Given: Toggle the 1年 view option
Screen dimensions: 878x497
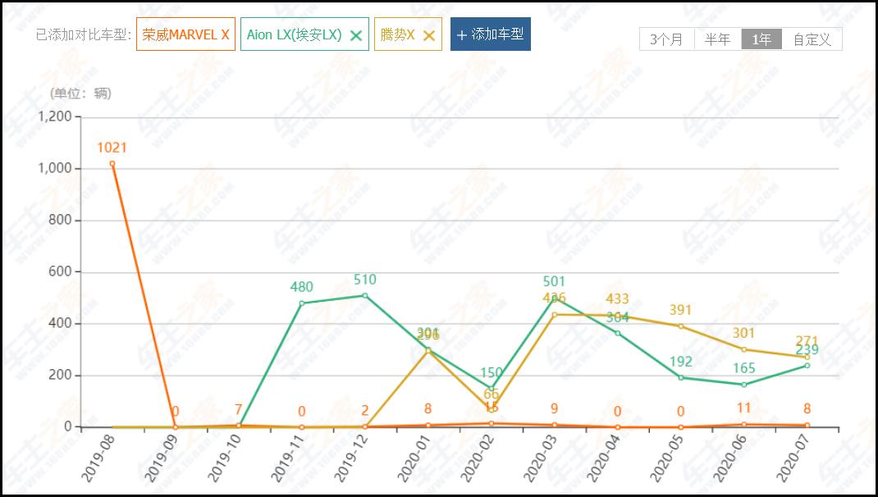Looking at the screenshot, I should pyautogui.click(x=761, y=39).
